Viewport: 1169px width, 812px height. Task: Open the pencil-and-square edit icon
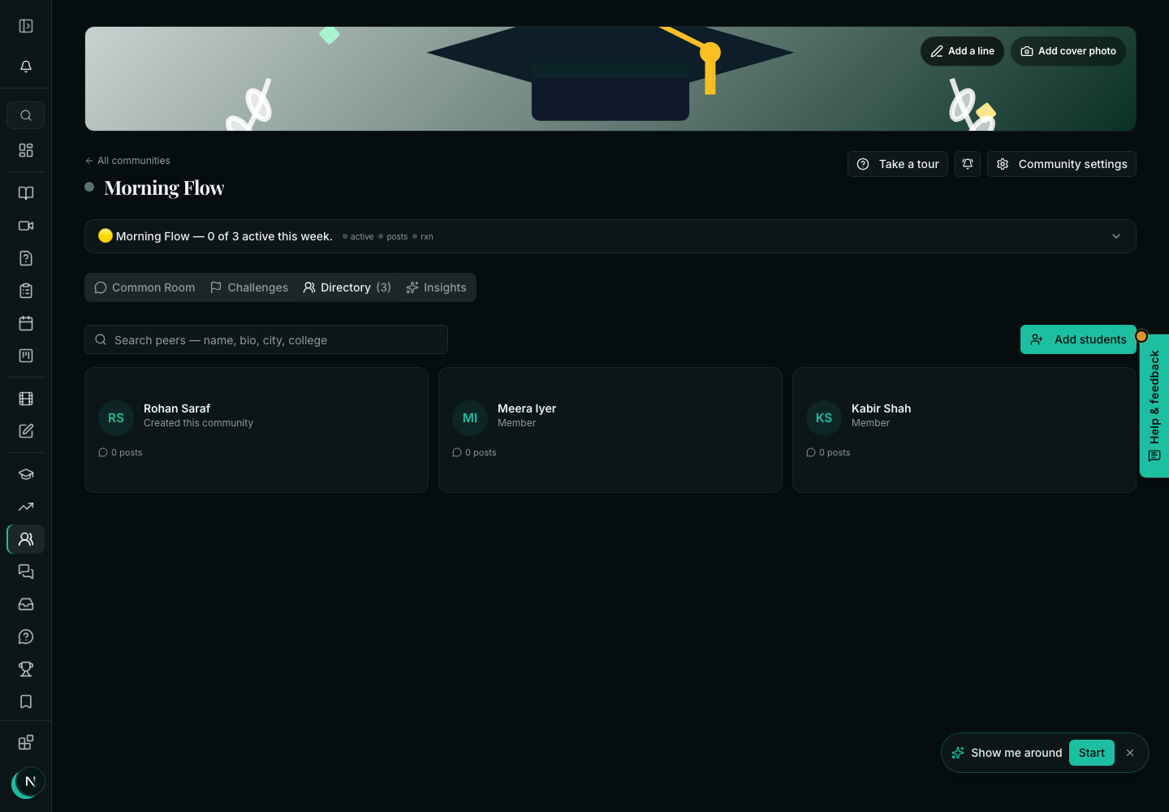26,431
